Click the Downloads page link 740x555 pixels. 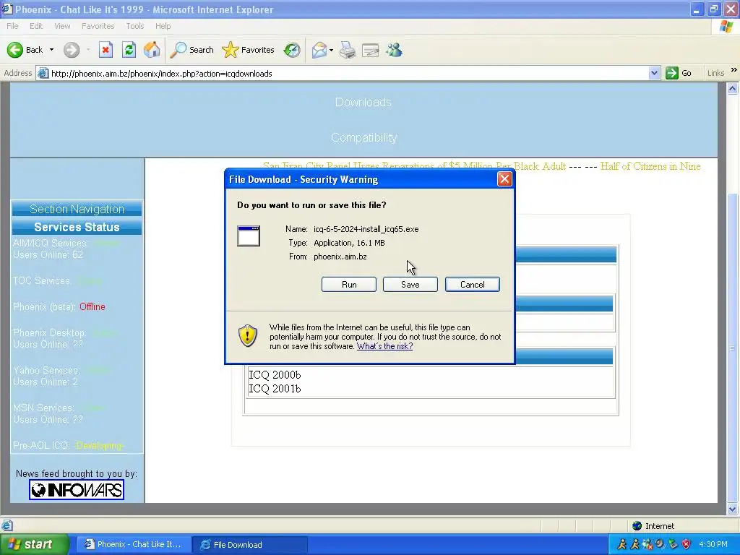click(x=363, y=103)
